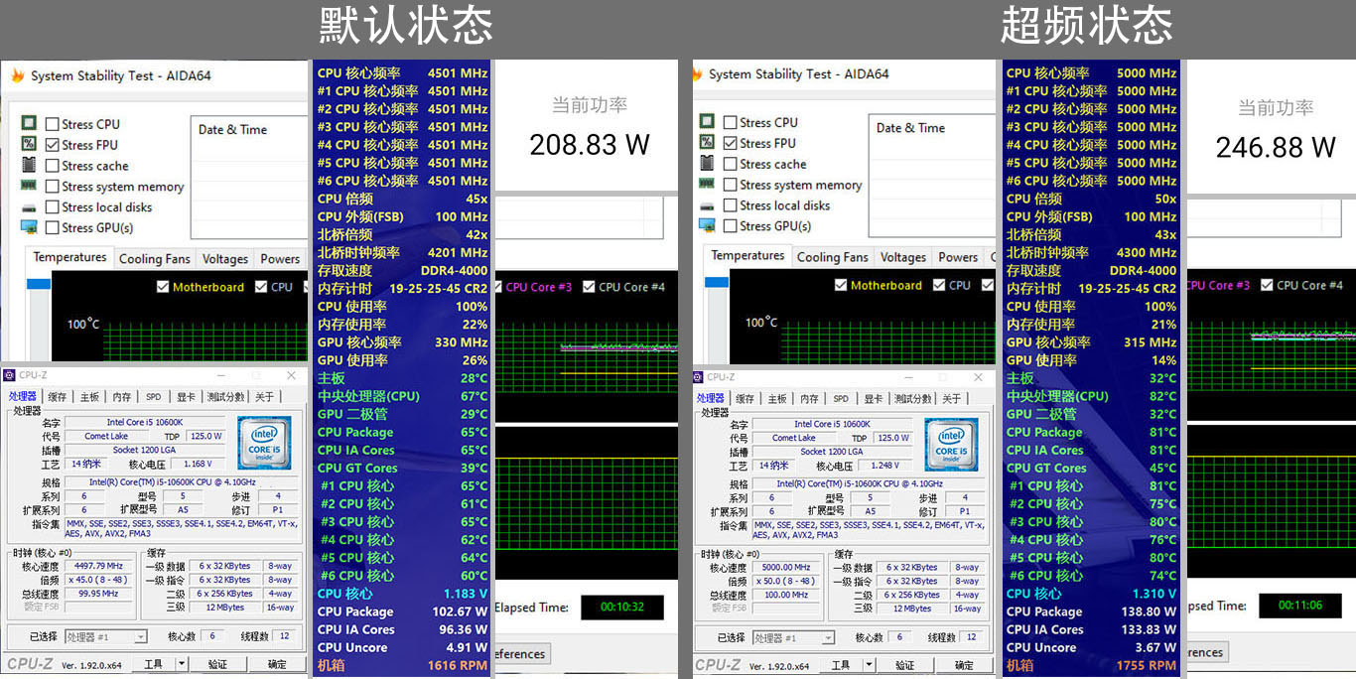1356x679 pixels.
Task: Open the 工具 dropdown arrow in CPU-Z Ver. 1.92.0 showing 4497.79 MHz
Action: point(182,664)
